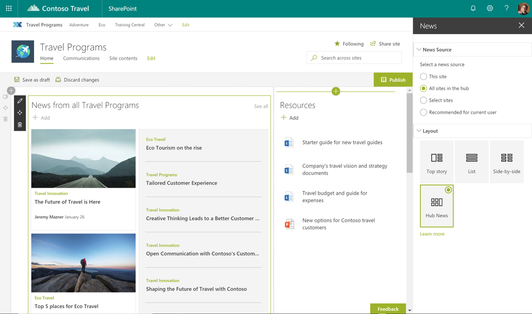Select the This site radio button
The height and width of the screenshot is (314, 532).
(x=423, y=76)
